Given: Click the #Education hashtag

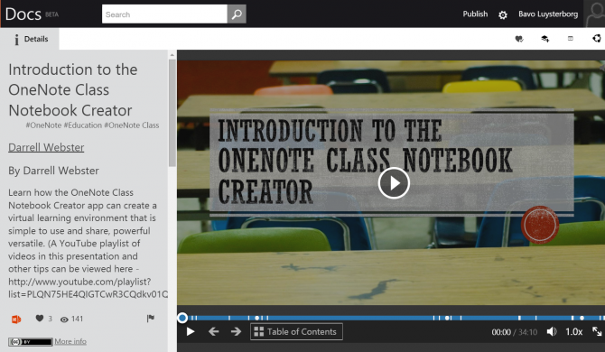Looking at the screenshot, I should (x=82, y=125).
